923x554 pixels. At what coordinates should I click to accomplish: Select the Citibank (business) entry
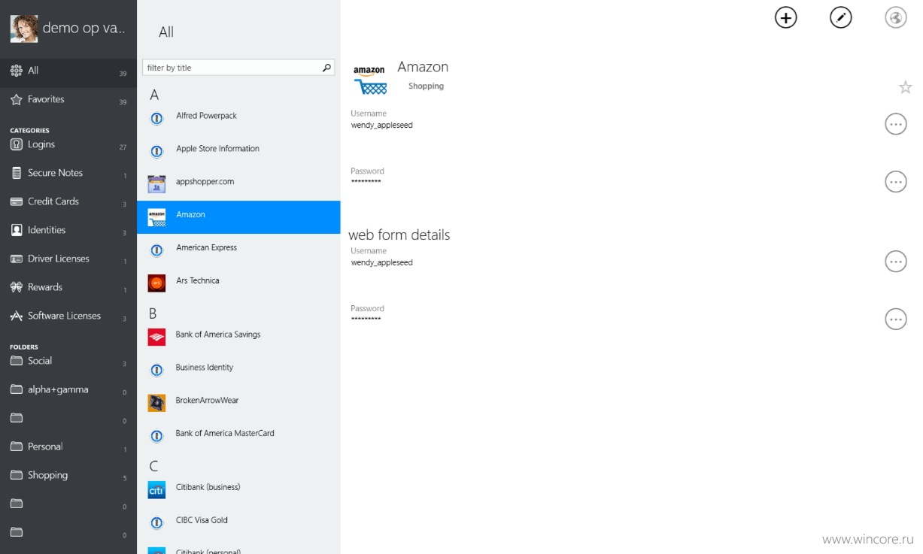238,490
